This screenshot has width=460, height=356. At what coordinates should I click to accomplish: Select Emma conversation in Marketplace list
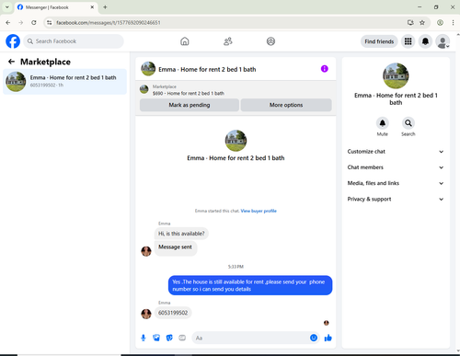pos(64,82)
